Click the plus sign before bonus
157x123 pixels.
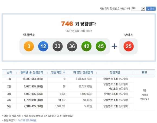click(x=115, y=46)
